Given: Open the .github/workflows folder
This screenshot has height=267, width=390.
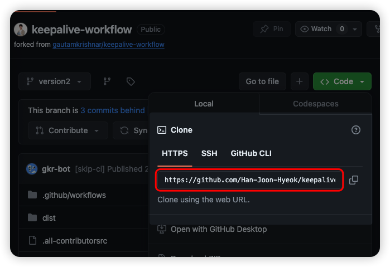Looking at the screenshot, I should tap(74, 195).
